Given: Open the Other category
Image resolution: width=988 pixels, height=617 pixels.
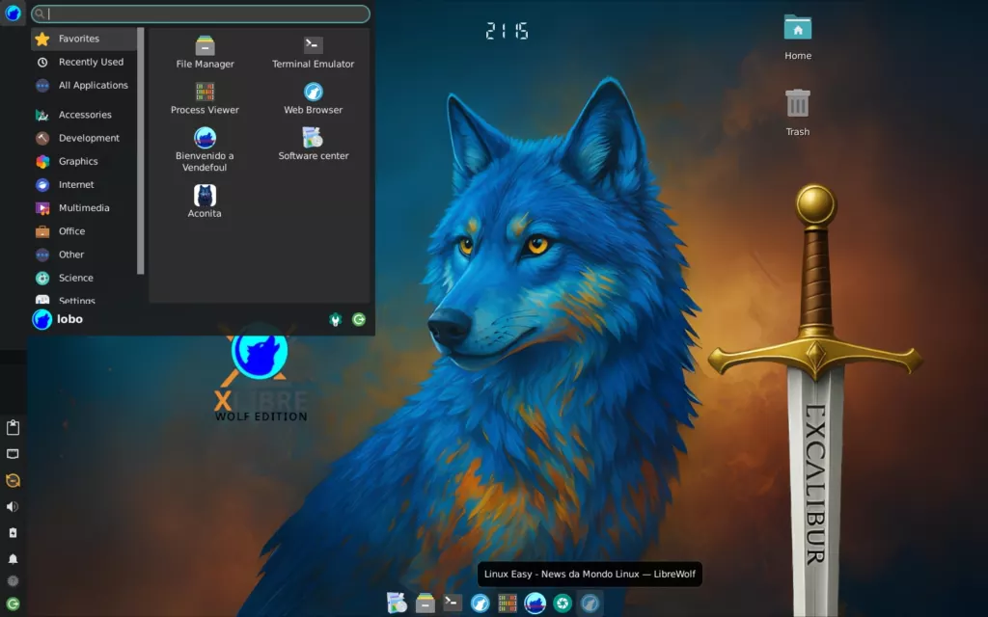Looking at the screenshot, I should coord(84,255).
